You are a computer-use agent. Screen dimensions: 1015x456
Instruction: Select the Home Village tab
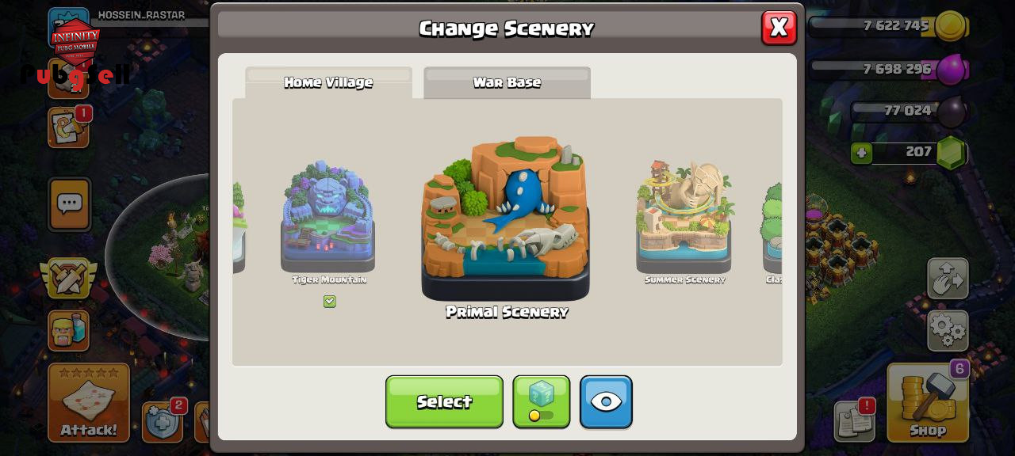[x=328, y=82]
